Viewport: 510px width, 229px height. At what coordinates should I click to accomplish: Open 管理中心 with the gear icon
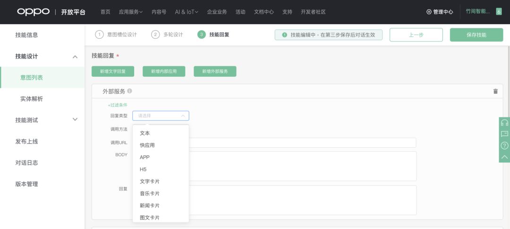pos(440,12)
